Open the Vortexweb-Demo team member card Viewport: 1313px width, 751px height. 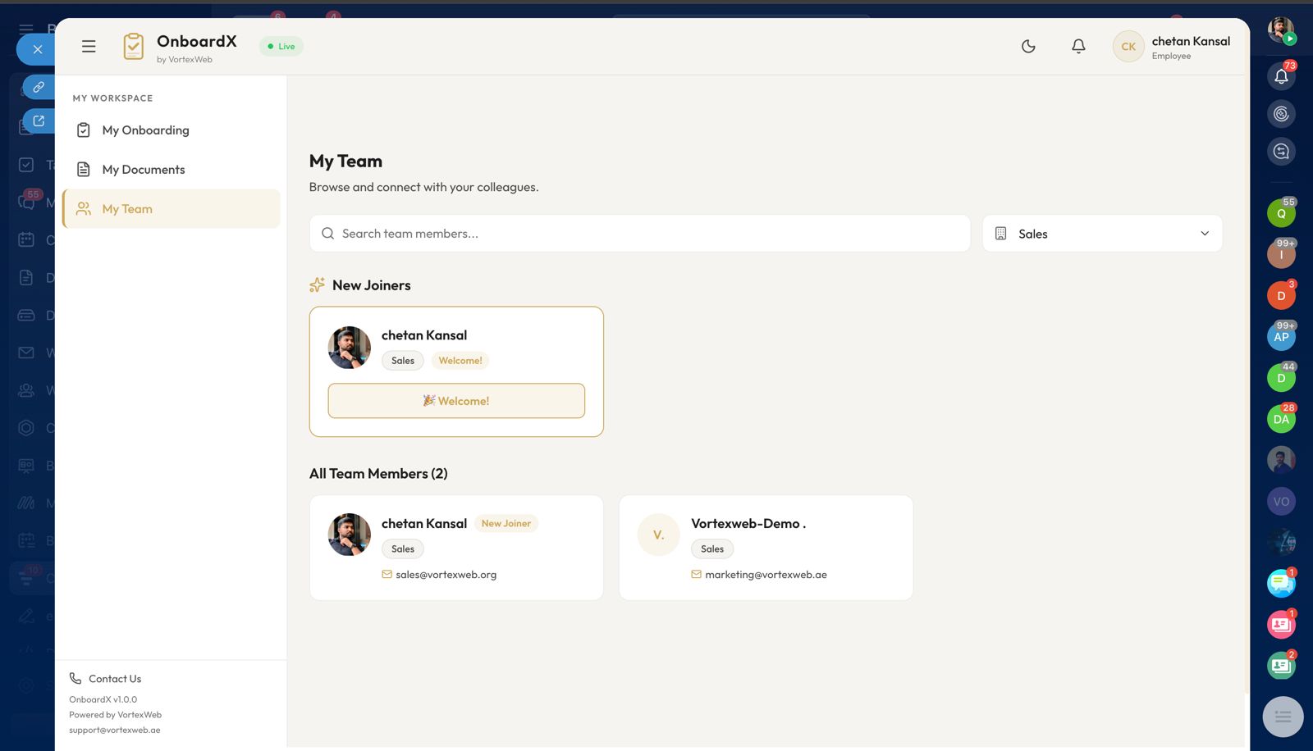click(x=765, y=547)
